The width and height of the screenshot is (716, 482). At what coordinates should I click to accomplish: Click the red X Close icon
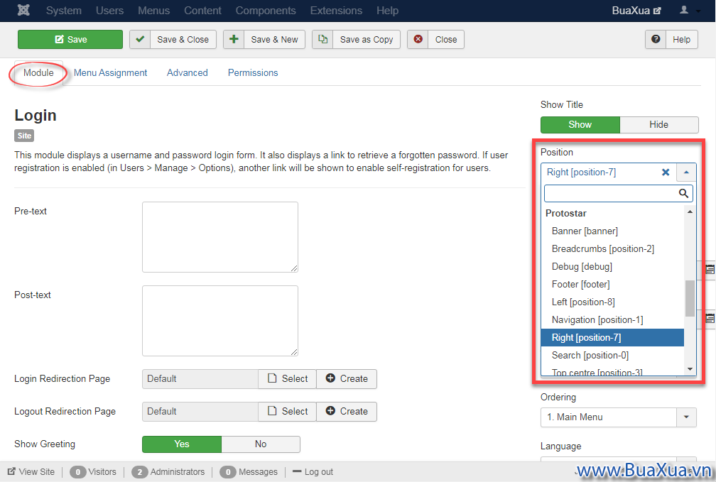click(418, 39)
